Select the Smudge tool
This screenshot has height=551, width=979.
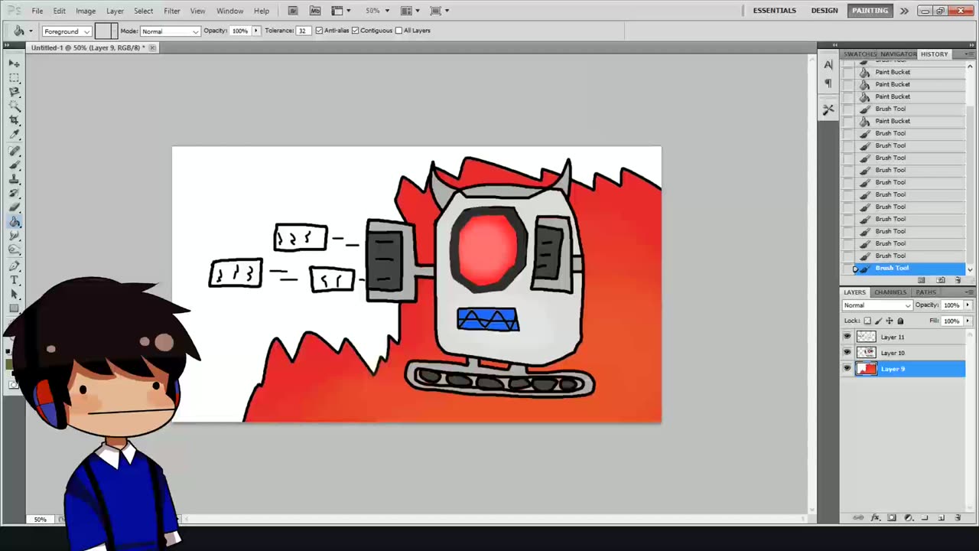tap(15, 236)
